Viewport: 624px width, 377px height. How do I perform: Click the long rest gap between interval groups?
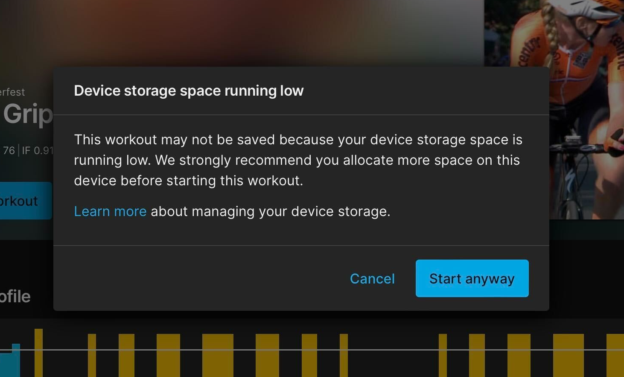[393, 355]
